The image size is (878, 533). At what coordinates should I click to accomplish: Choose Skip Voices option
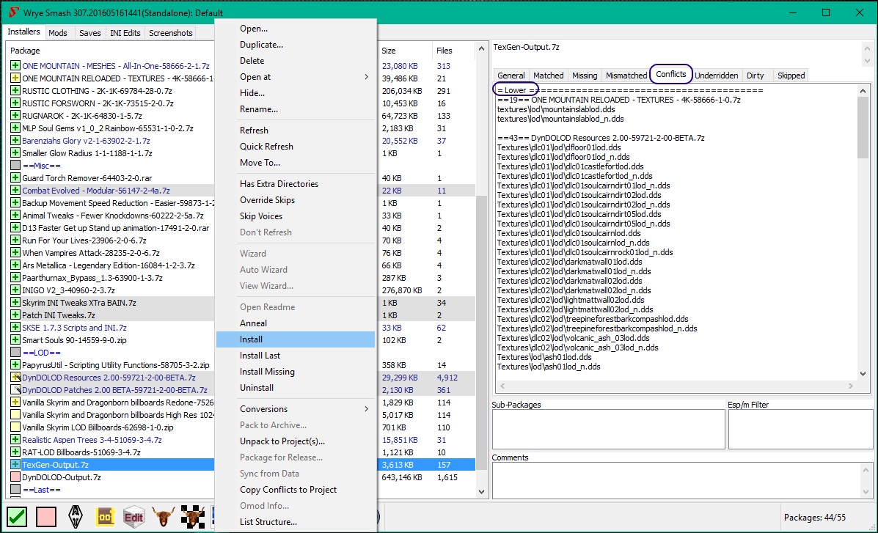(x=296, y=216)
